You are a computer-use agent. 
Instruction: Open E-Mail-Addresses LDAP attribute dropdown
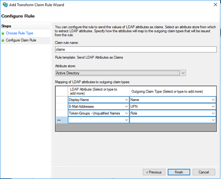(x=126, y=106)
